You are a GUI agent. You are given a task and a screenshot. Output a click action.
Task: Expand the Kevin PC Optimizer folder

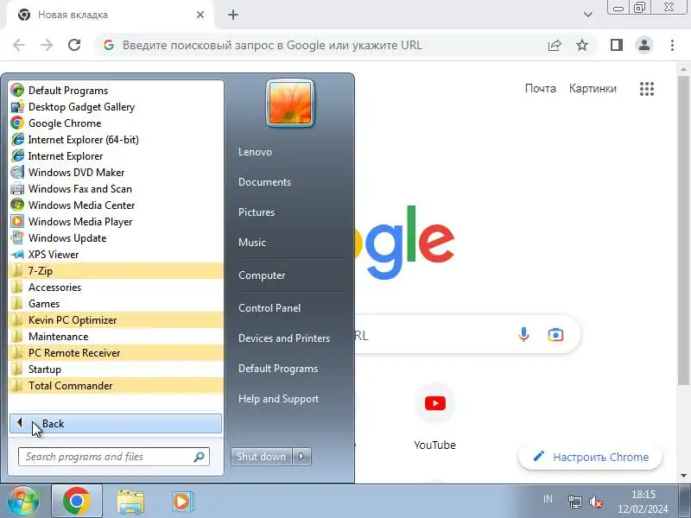(x=116, y=319)
